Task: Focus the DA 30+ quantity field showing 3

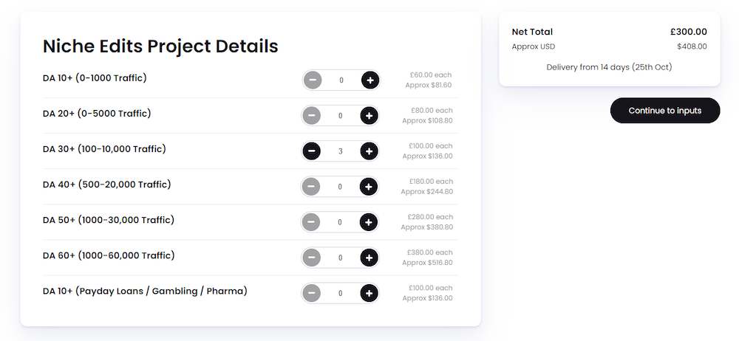Action: (340, 151)
